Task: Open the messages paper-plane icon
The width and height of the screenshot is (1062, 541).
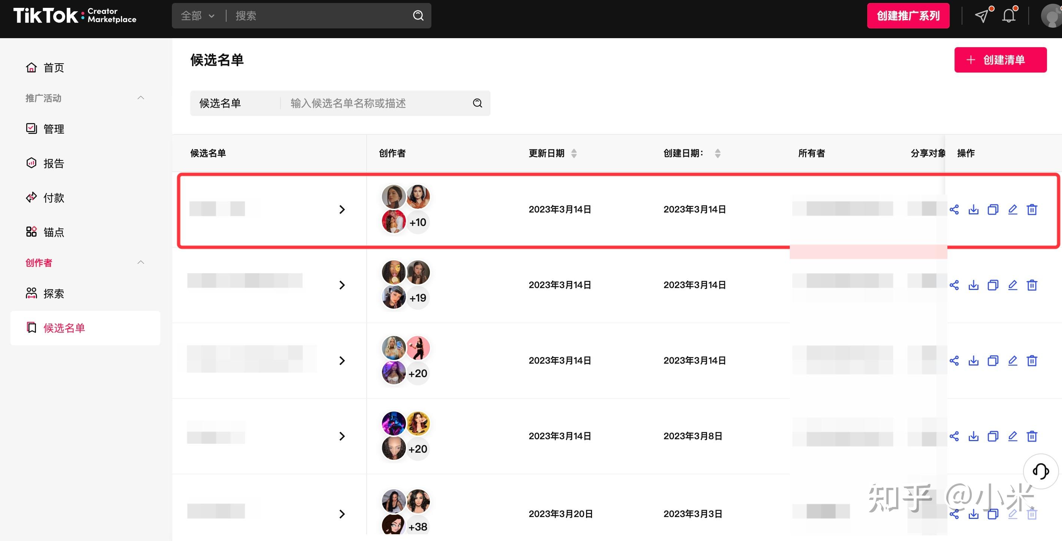Action: tap(981, 16)
